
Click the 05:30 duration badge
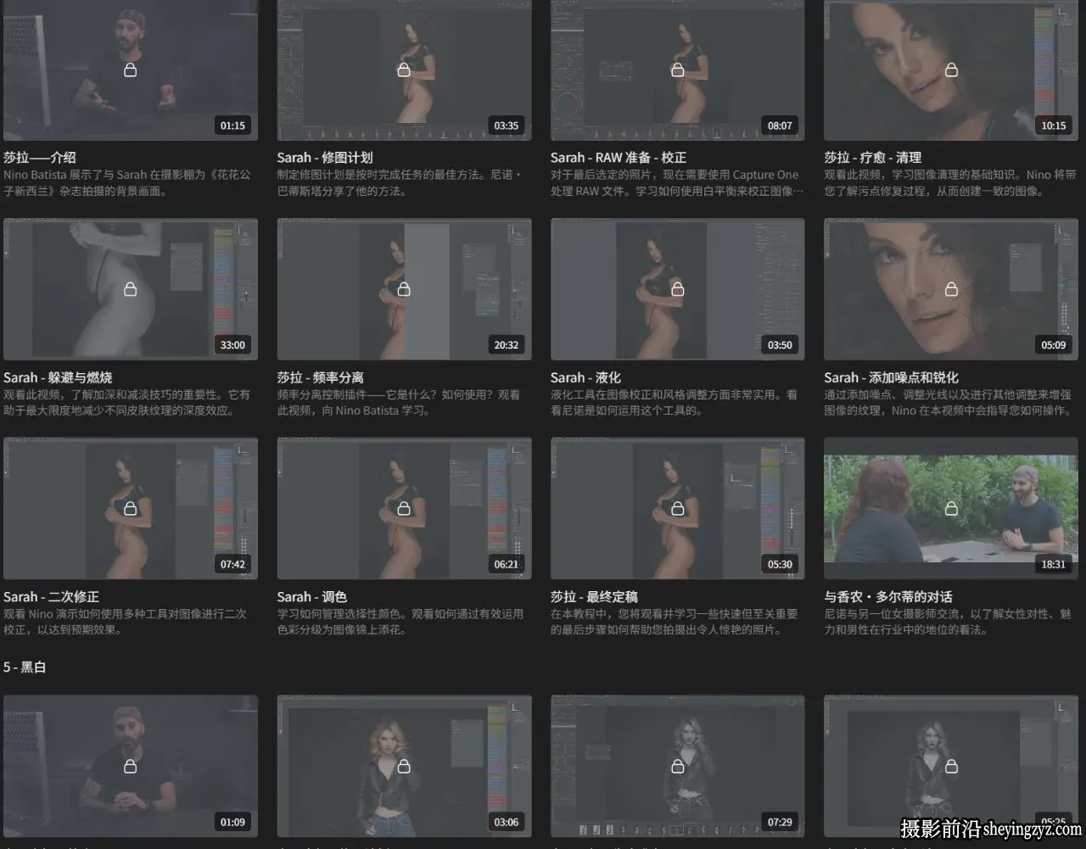pyautogui.click(x=780, y=564)
